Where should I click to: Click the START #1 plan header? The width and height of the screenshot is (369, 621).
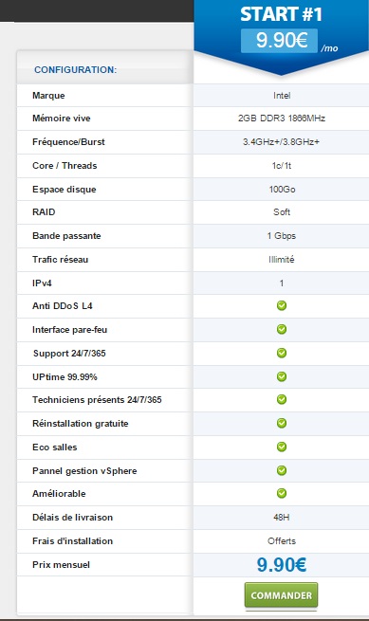coord(281,14)
